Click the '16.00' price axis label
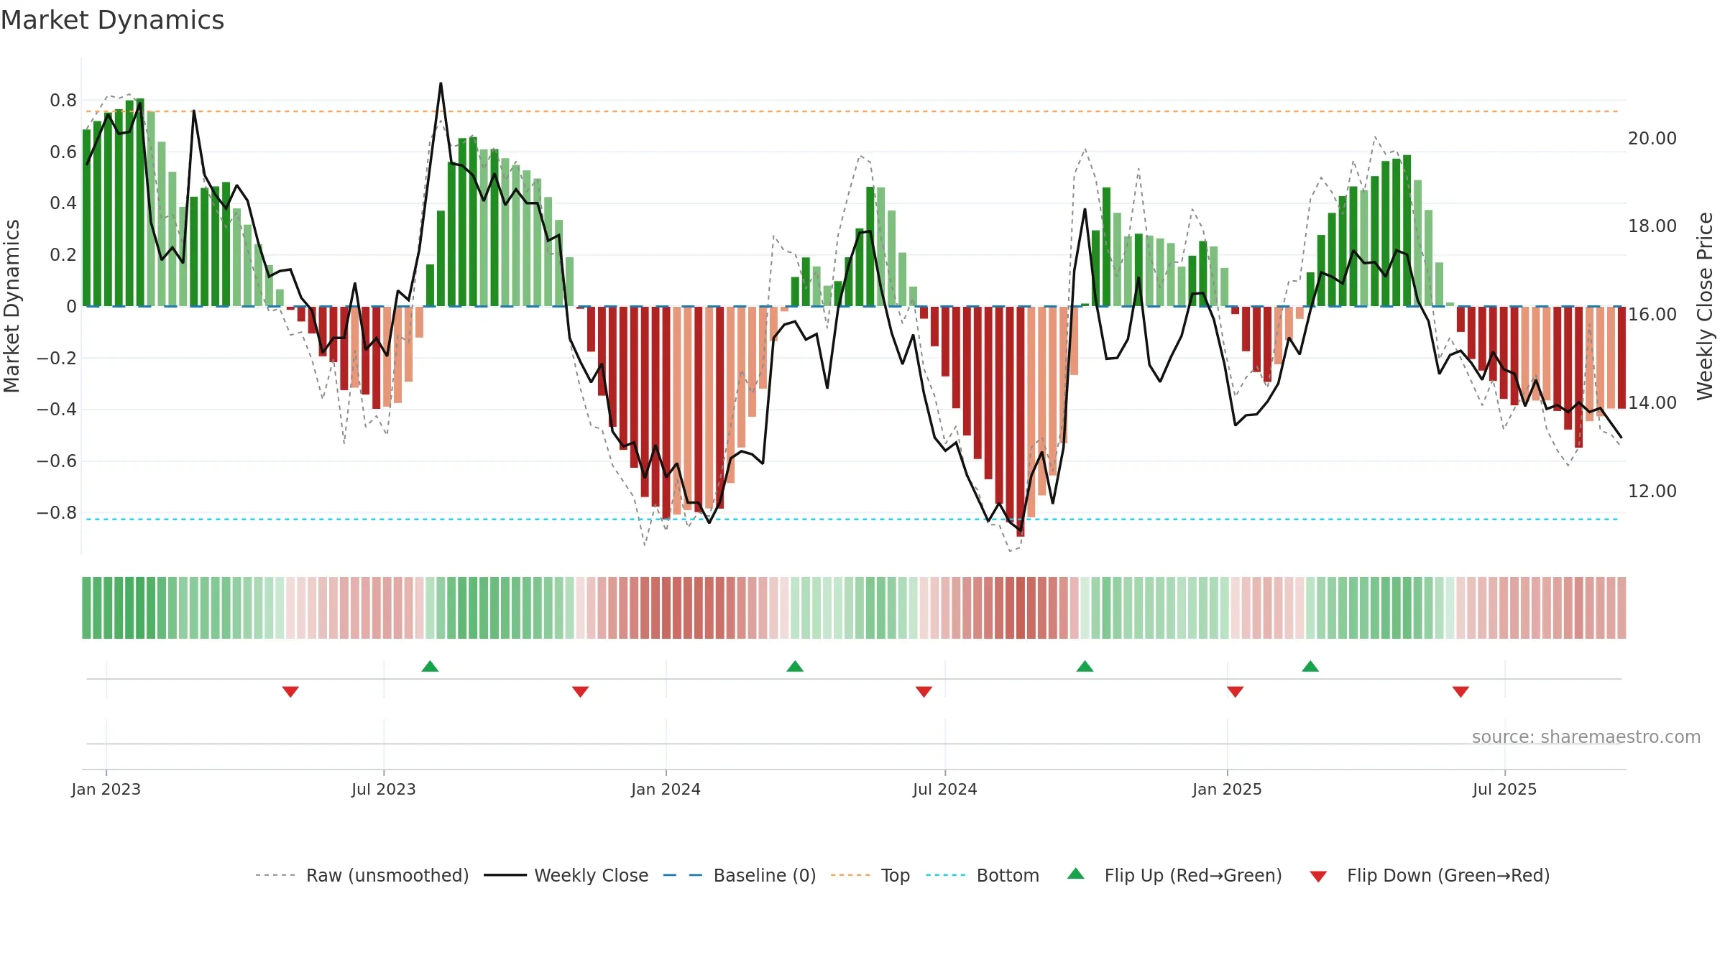 pos(1652,315)
